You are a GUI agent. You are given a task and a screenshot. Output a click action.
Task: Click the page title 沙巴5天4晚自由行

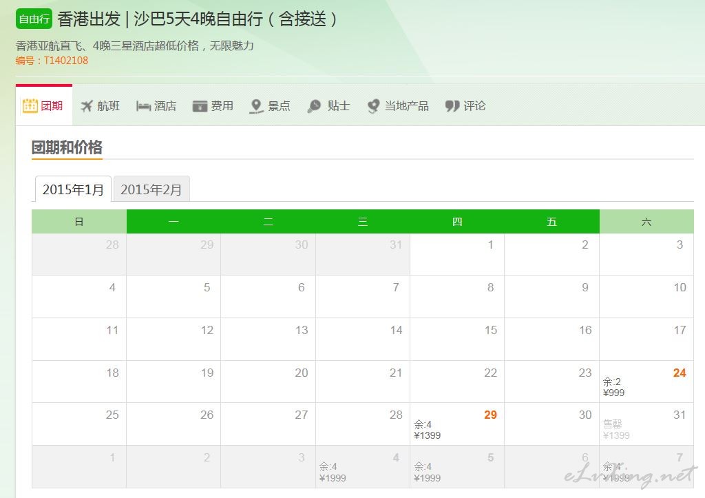(199, 19)
